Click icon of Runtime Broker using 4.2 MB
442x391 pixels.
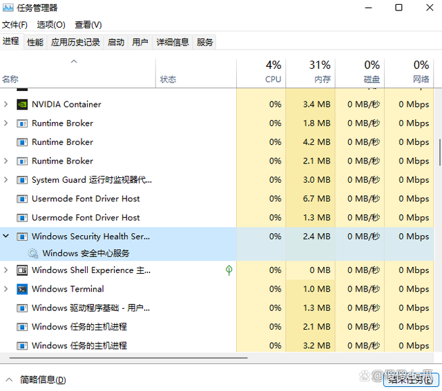tap(22, 142)
